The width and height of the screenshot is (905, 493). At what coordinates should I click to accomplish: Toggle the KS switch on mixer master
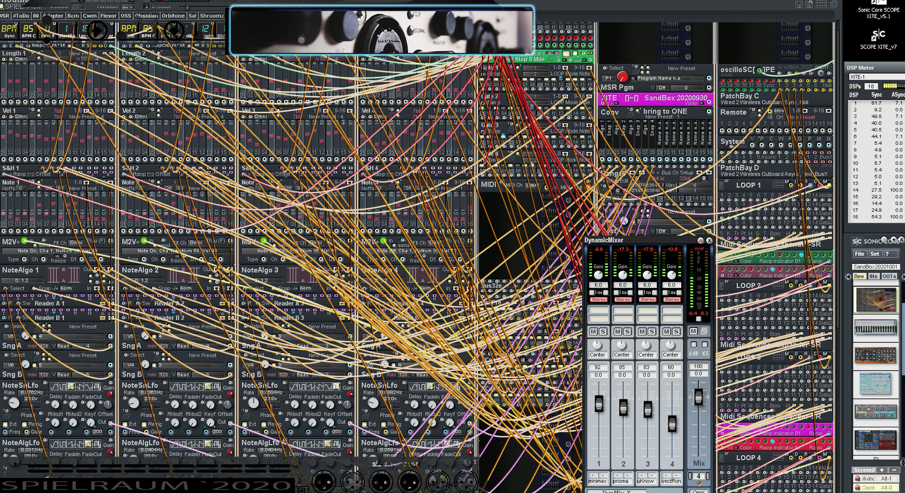coord(705,345)
